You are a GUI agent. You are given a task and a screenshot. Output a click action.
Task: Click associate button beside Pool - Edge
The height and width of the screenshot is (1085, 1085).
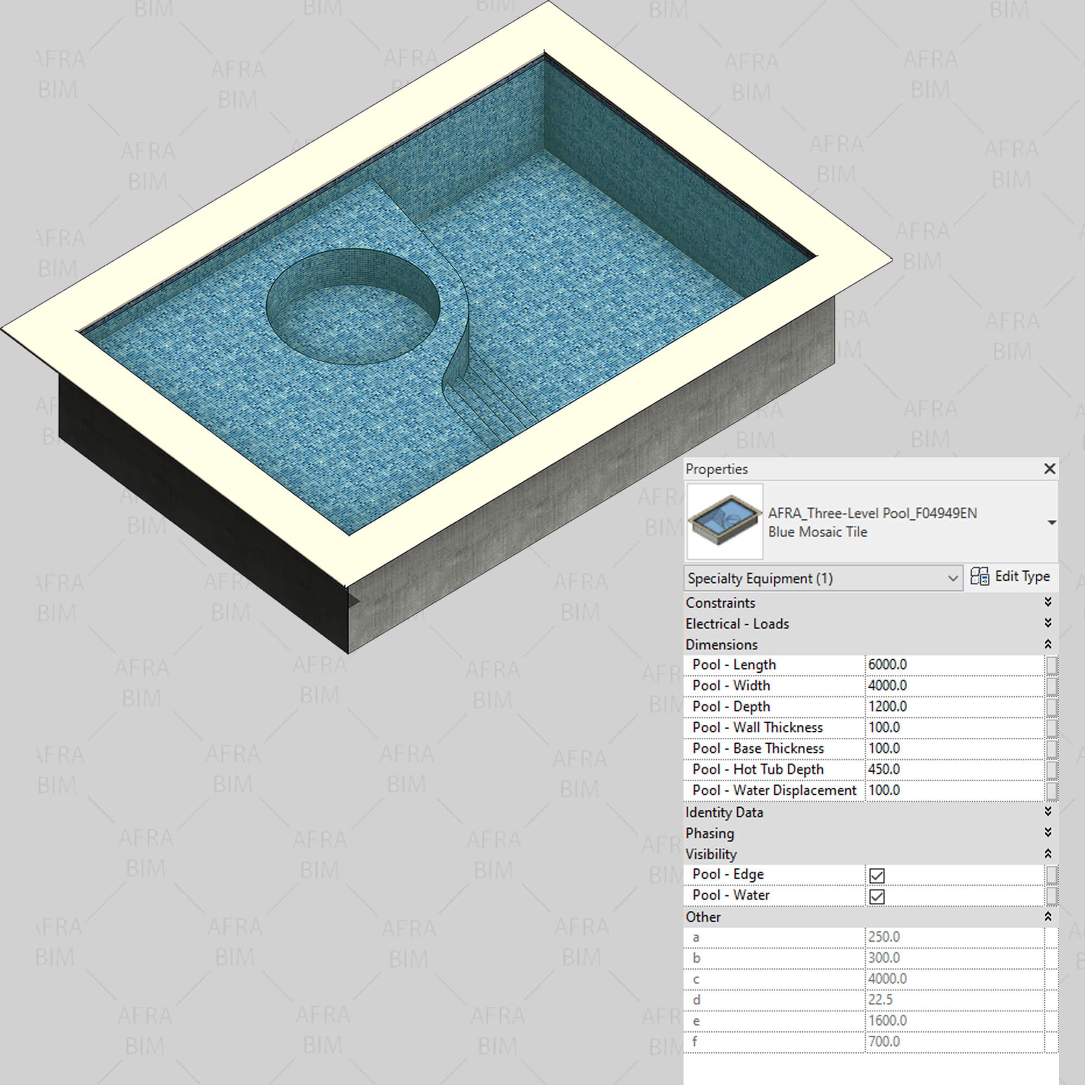1051,875
